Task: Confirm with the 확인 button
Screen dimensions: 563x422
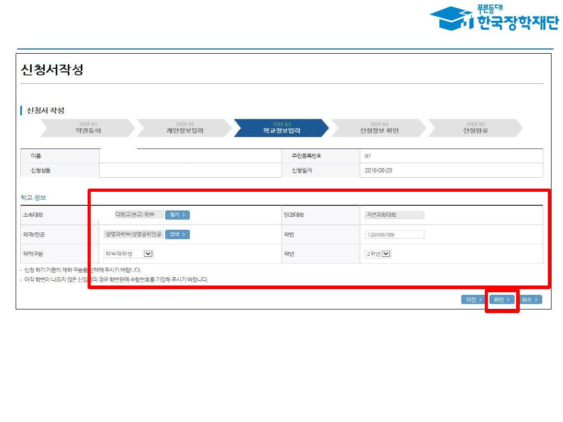Action: [502, 300]
